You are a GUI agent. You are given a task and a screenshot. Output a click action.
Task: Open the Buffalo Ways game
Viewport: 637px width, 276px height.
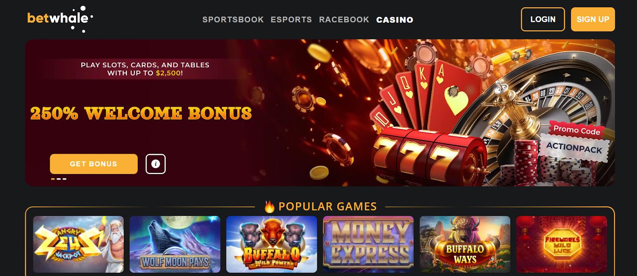(465, 244)
